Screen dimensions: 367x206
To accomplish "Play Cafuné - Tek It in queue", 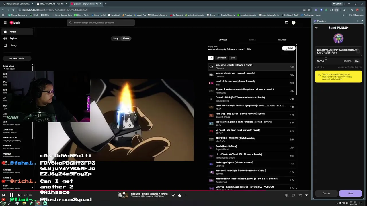I will (252, 99).
